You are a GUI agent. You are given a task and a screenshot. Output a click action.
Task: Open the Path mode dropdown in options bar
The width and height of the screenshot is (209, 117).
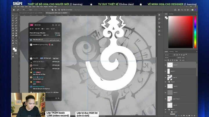(x=25, y=10)
